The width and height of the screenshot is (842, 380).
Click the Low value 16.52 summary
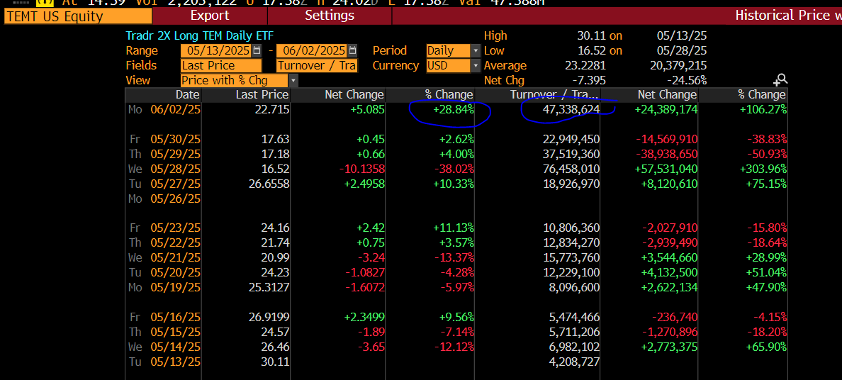[x=592, y=51]
